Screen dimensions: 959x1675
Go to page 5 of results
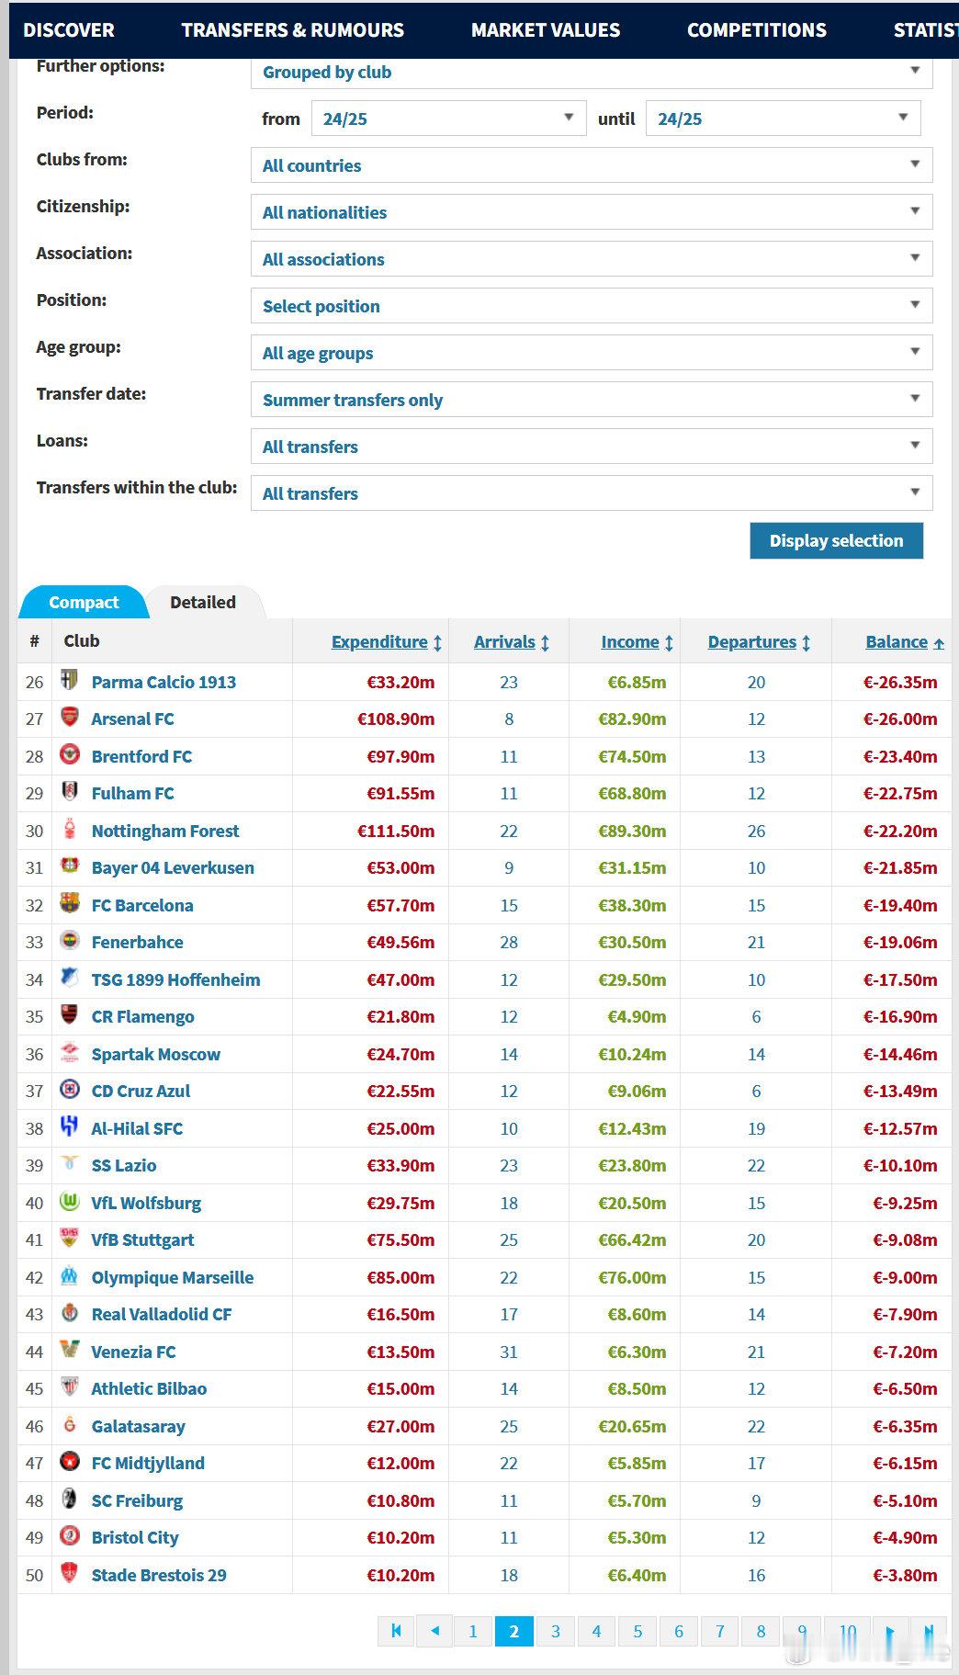point(637,1631)
